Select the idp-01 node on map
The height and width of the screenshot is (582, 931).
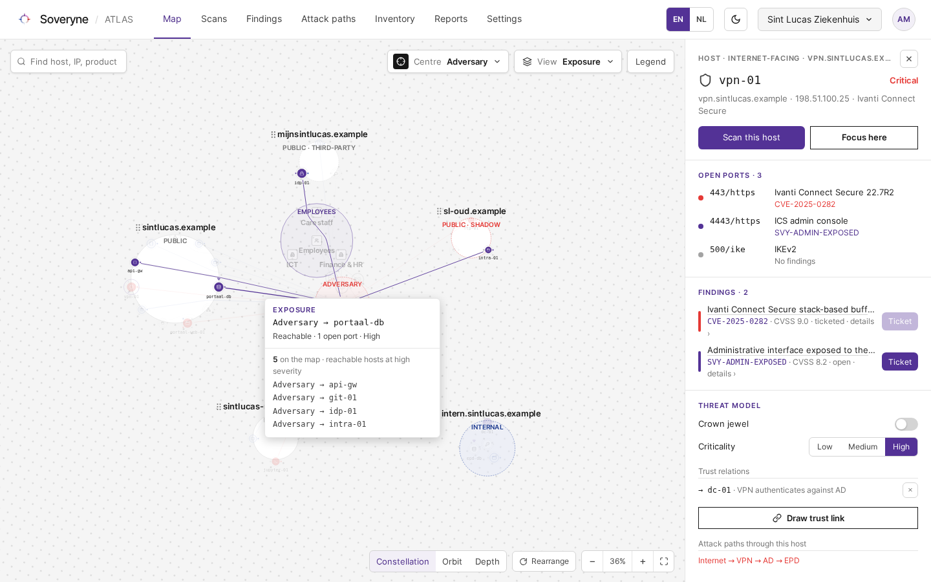[301, 173]
